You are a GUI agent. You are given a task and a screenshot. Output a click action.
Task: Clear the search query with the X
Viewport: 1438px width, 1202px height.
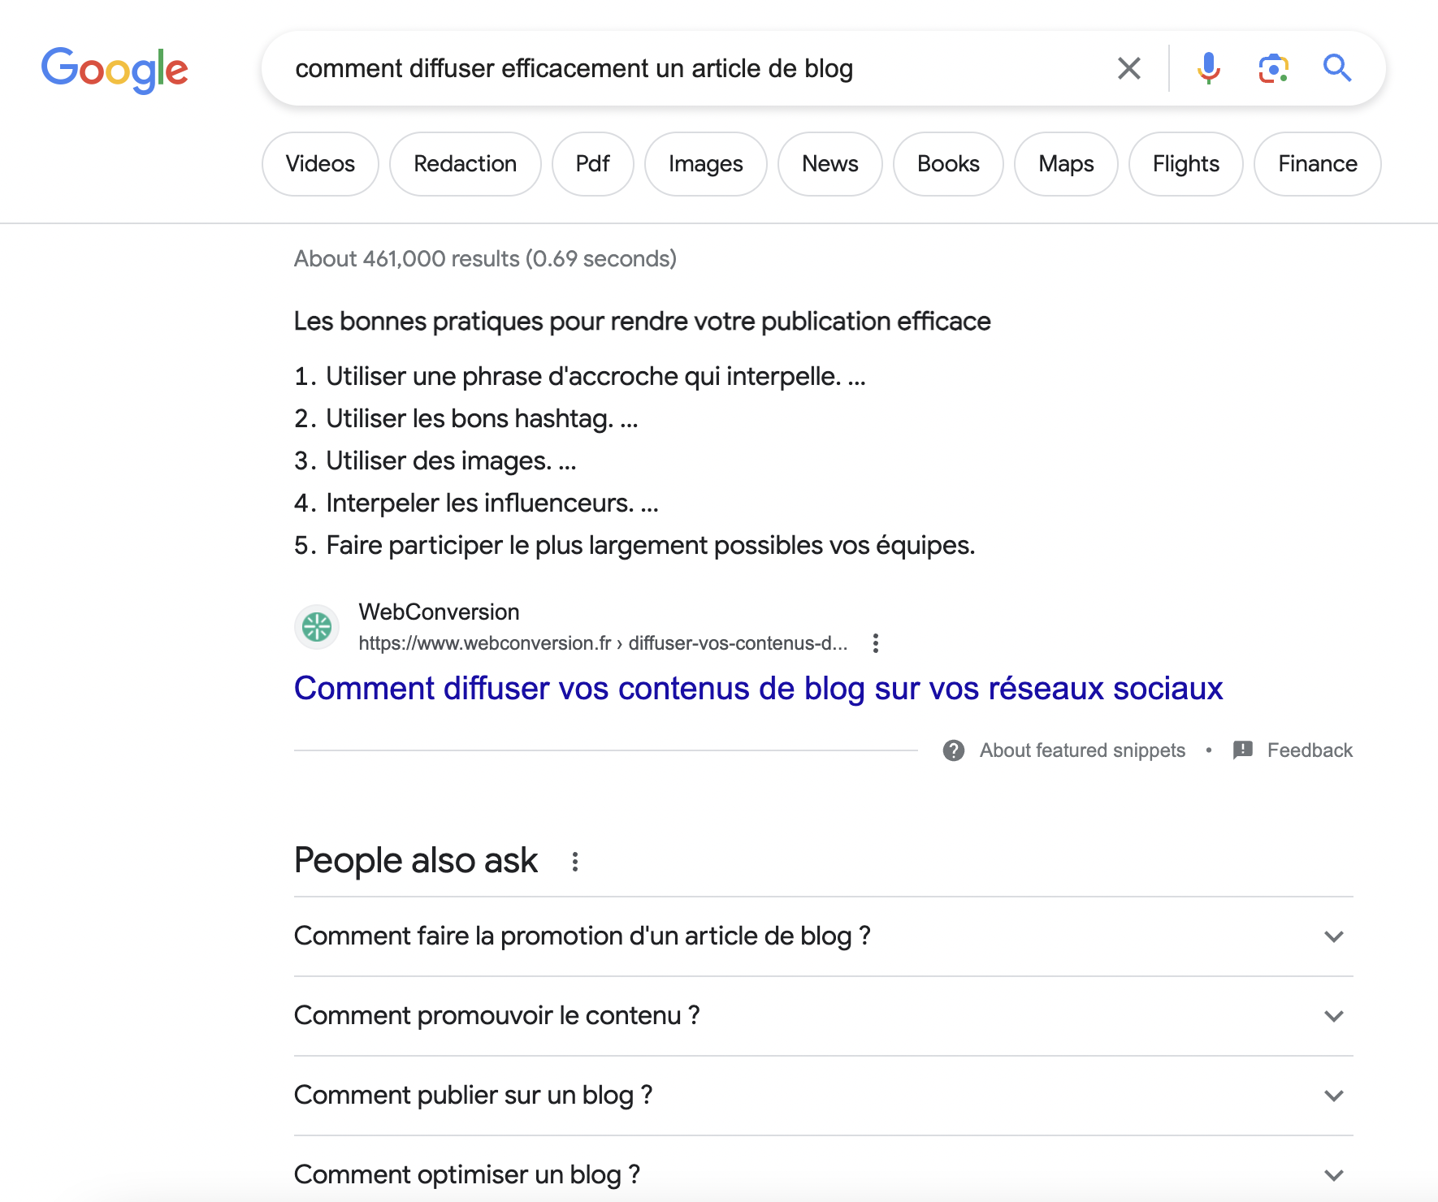point(1128,68)
